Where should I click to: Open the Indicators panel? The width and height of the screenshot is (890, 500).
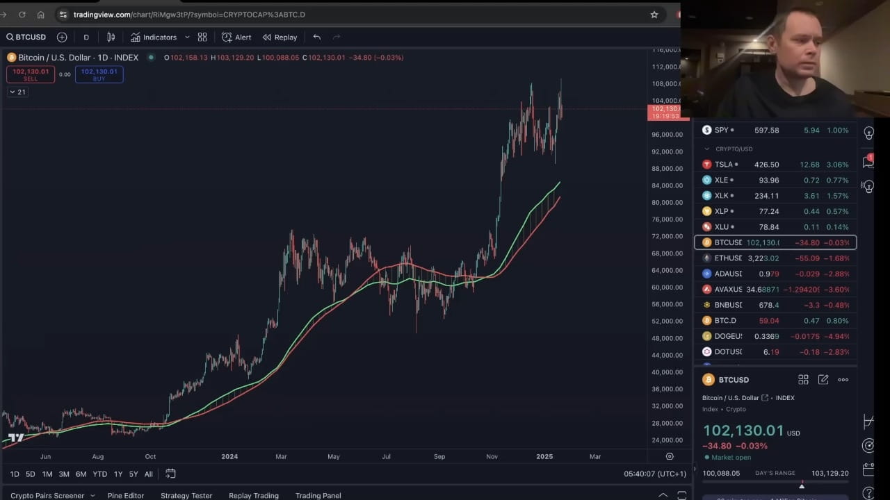154,37
